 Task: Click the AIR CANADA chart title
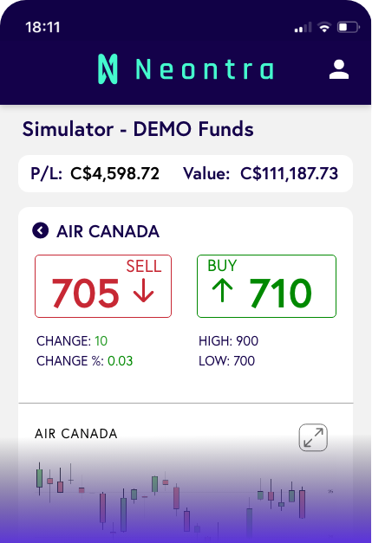[x=76, y=434]
